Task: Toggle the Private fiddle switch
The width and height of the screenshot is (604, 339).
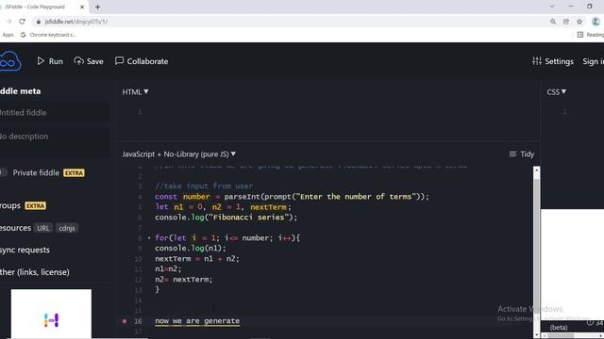Action: pos(4,173)
